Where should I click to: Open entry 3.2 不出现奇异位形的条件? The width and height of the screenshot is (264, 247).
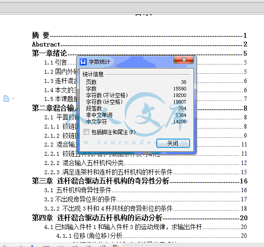click(x=145, y=200)
